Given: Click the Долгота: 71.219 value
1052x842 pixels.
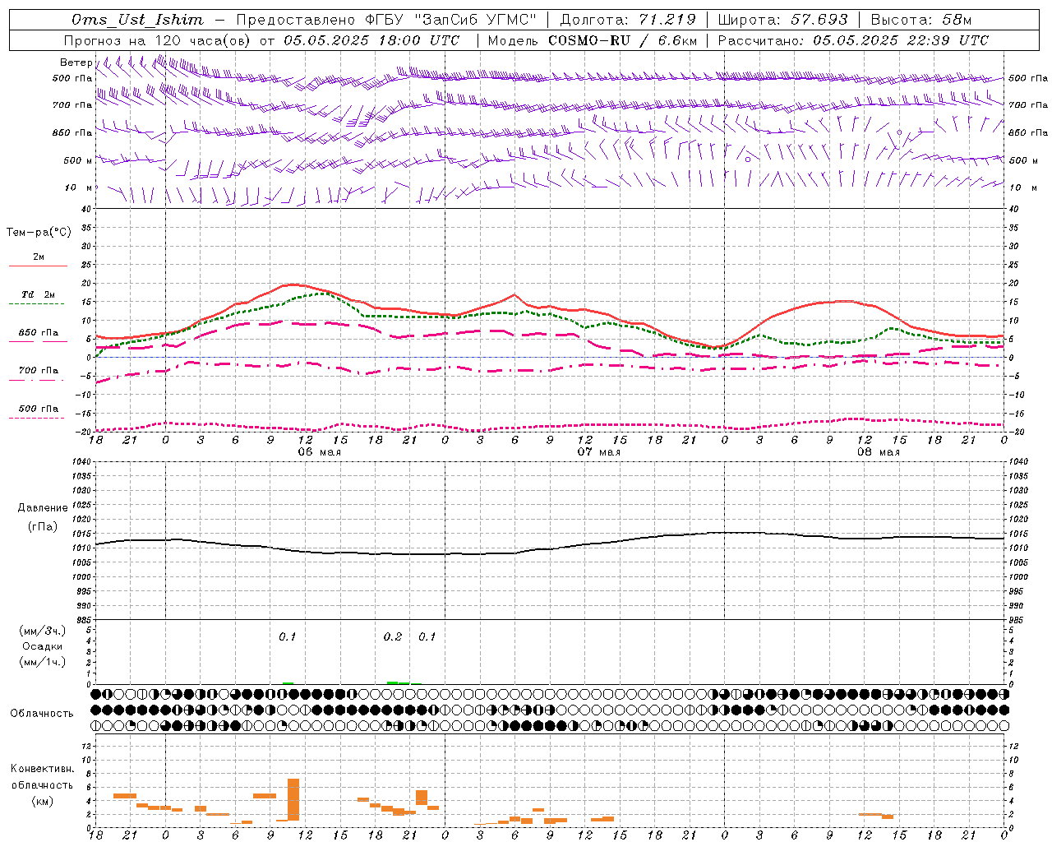Looking at the screenshot, I should 627,20.
